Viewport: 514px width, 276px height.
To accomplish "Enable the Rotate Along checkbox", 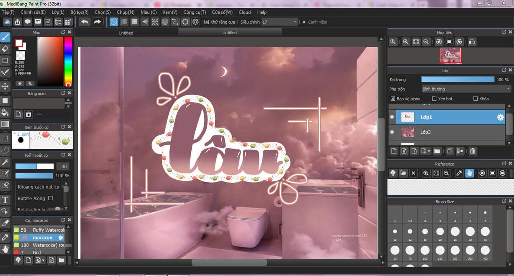I will (50, 198).
